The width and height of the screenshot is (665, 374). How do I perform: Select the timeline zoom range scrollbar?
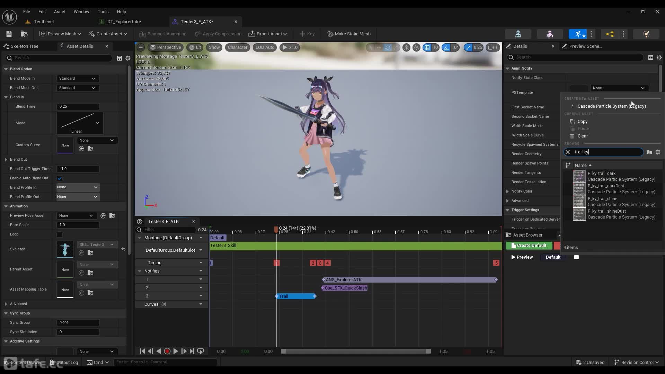356,351
